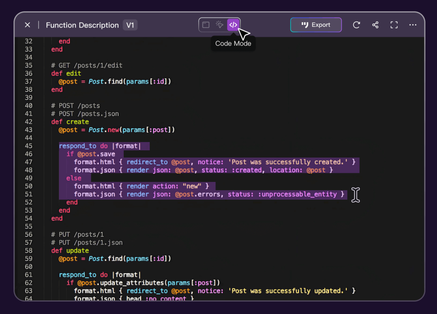The width and height of the screenshot is (437, 314).
Task: Toggle the Code Mode icon
Action: point(233,25)
